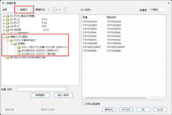Expand the 03-ポンプ テラル tree node
Screen dimensions: 172x115
[x=4, y=22]
